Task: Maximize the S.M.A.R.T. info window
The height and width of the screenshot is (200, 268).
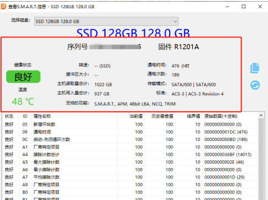Action: [x=244, y=7]
